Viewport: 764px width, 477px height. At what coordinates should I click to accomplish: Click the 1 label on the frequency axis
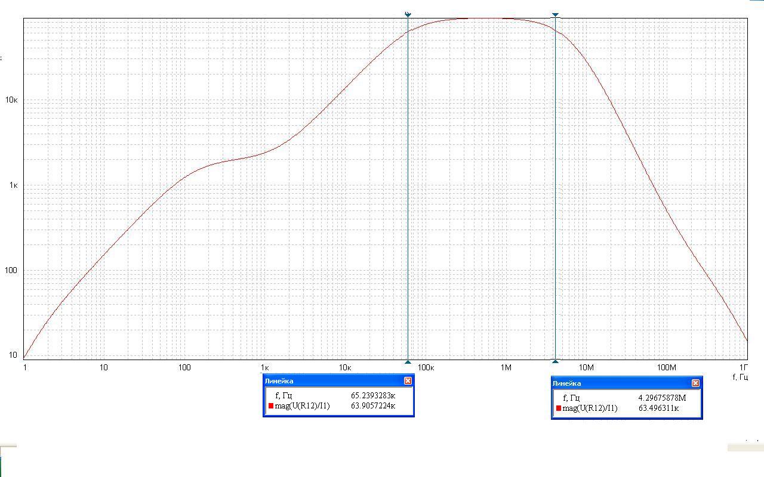24,367
